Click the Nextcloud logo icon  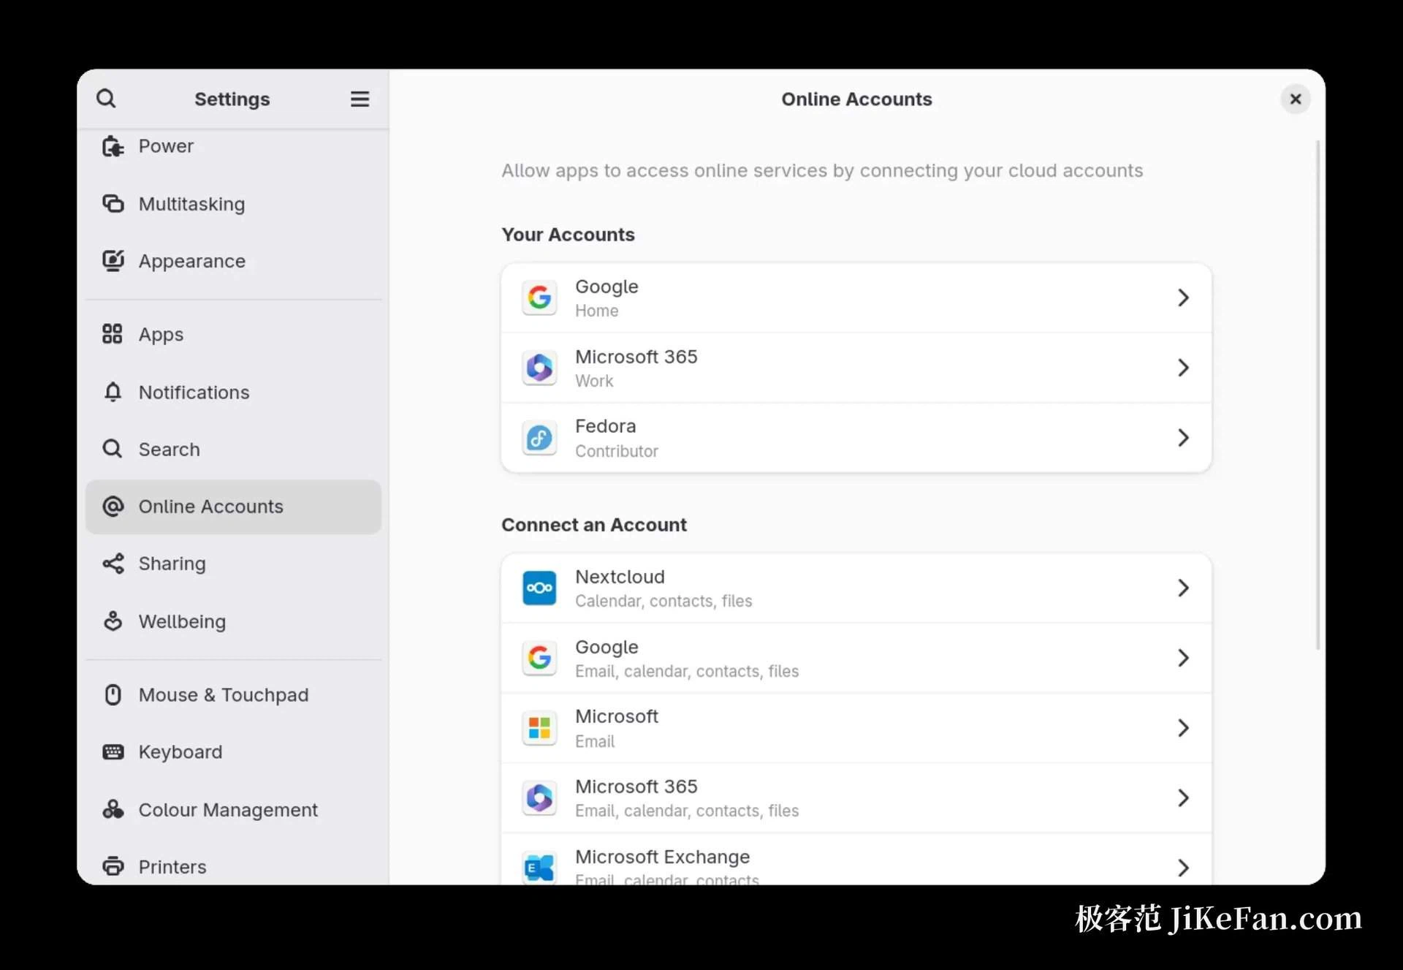539,588
